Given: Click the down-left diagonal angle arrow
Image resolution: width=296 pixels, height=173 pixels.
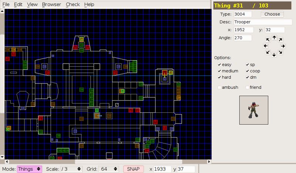Looking at the screenshot, I should [268, 52].
